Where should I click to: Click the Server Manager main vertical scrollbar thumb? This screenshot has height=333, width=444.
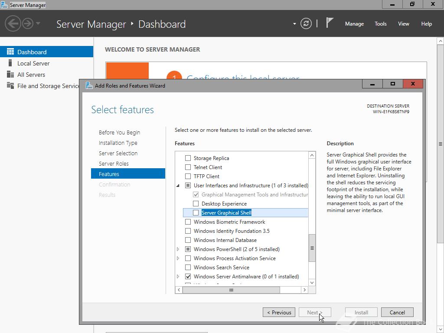tap(441, 144)
